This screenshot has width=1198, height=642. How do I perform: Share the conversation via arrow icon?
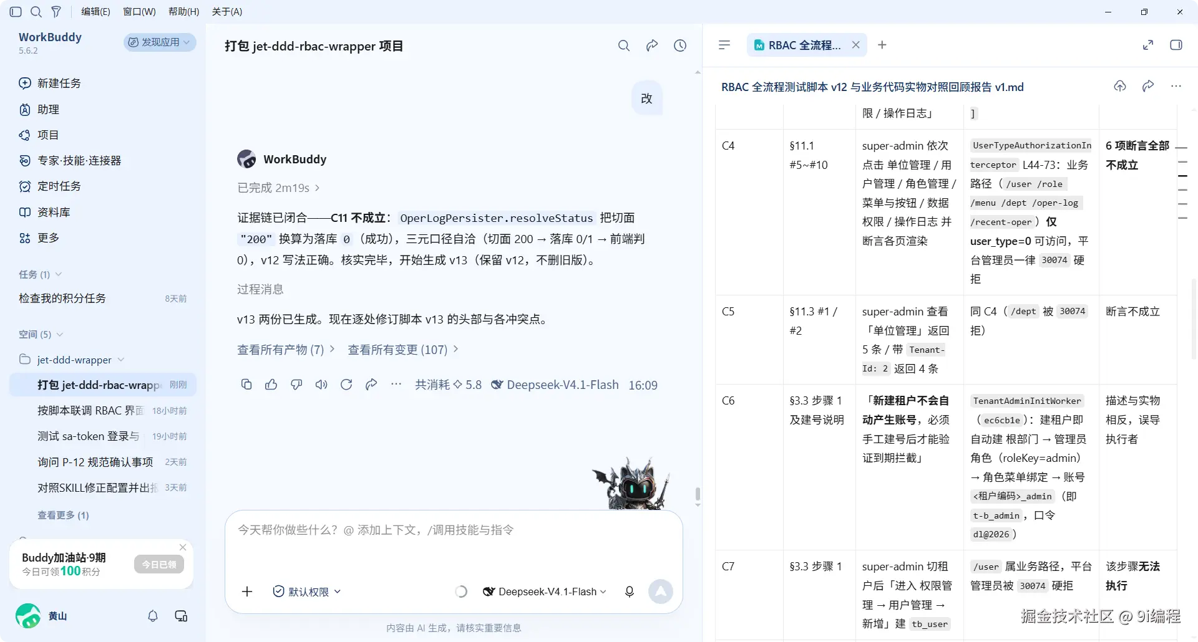652,46
